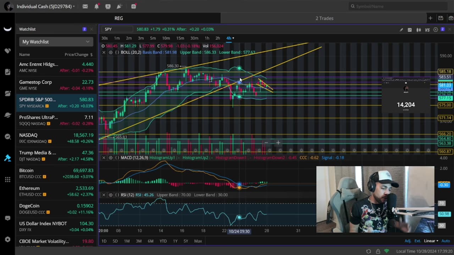Click the green Wi-Fi connection status icon

click(x=387, y=251)
